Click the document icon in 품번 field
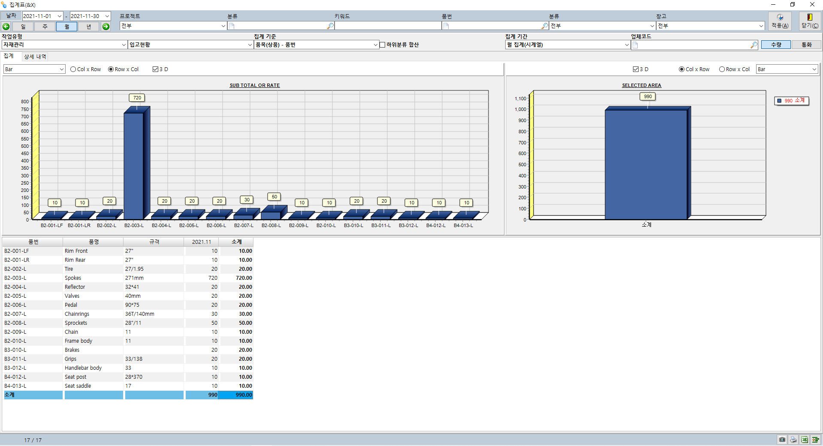Viewport: 823px width, 446px height. (x=446, y=26)
